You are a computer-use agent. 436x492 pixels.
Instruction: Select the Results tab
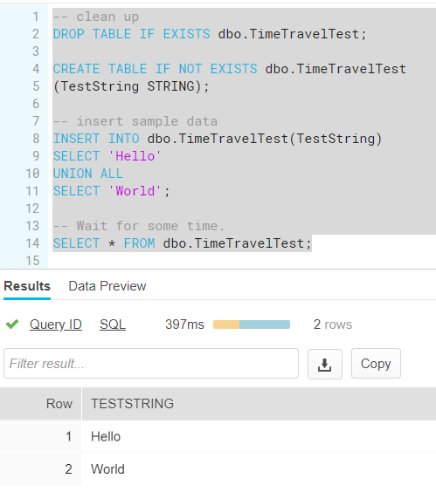coord(27,286)
